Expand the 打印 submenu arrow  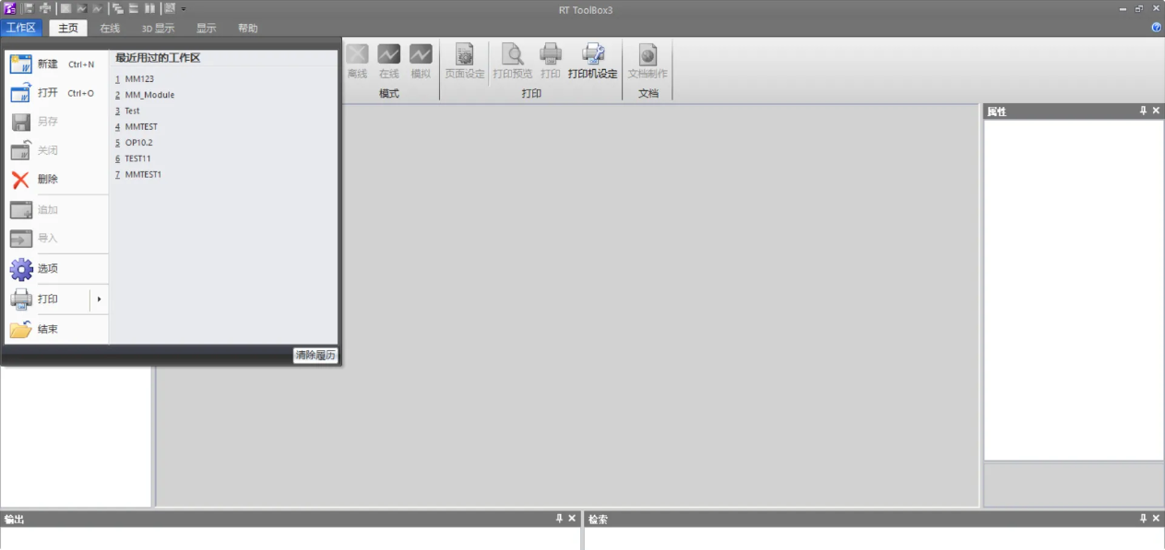pyautogui.click(x=99, y=299)
